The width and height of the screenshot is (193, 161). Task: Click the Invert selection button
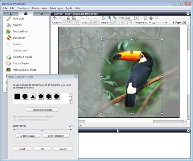pos(56,136)
